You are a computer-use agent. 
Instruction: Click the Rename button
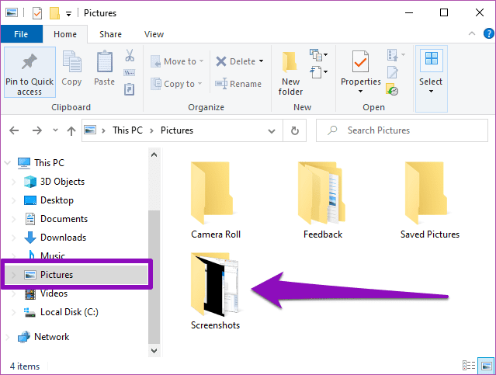(x=238, y=84)
